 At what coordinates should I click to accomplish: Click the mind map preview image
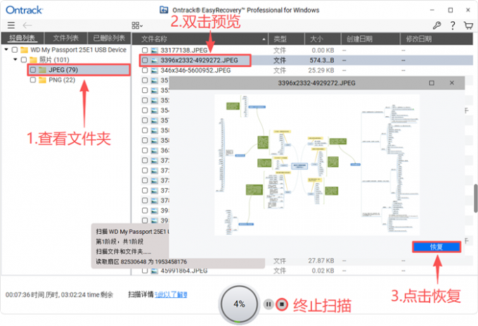(x=317, y=165)
